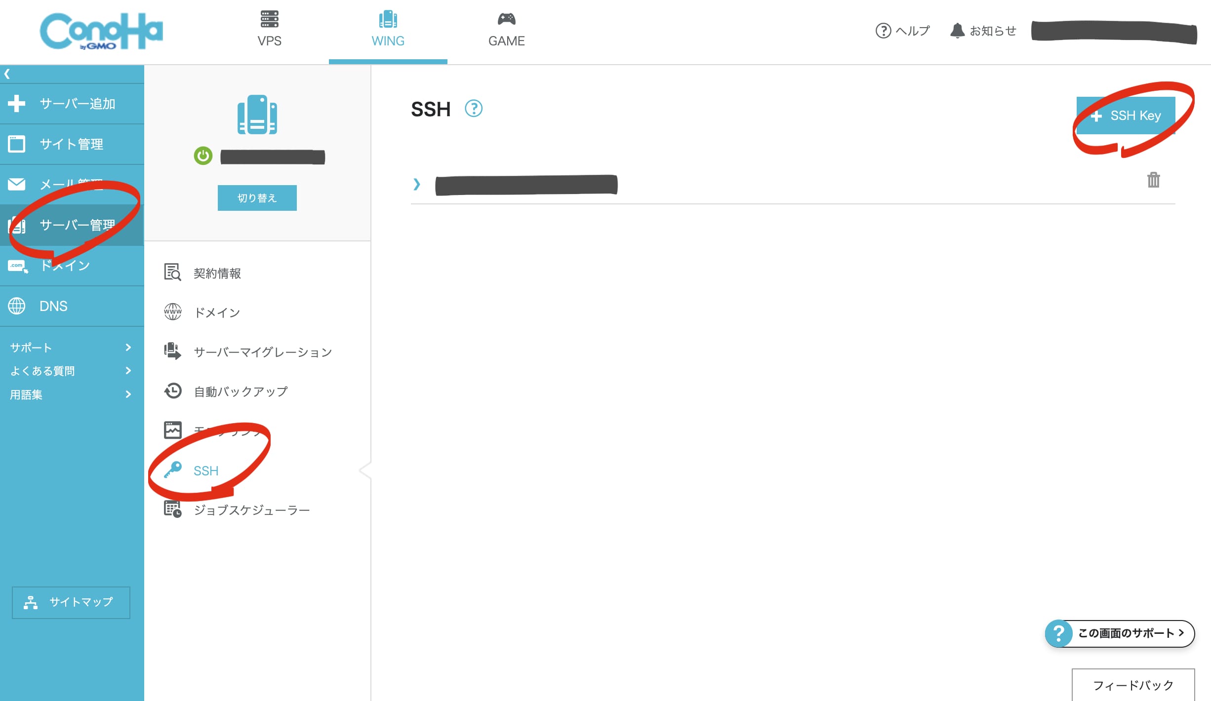This screenshot has width=1211, height=701.
Task: Open the GAME tab
Action: (x=506, y=30)
